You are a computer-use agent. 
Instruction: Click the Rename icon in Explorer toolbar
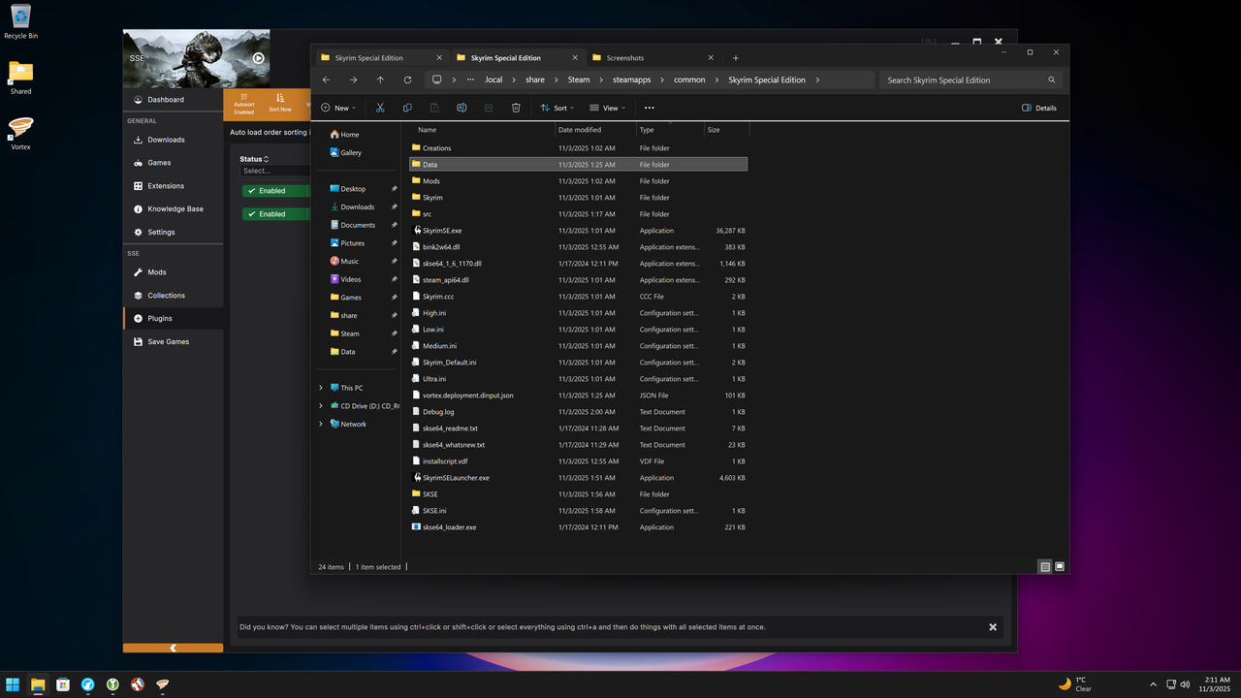[461, 108]
